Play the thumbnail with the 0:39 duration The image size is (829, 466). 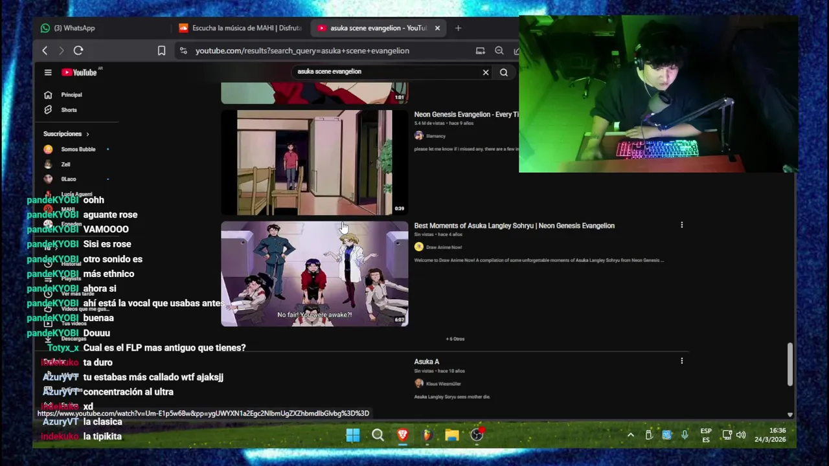(x=315, y=162)
